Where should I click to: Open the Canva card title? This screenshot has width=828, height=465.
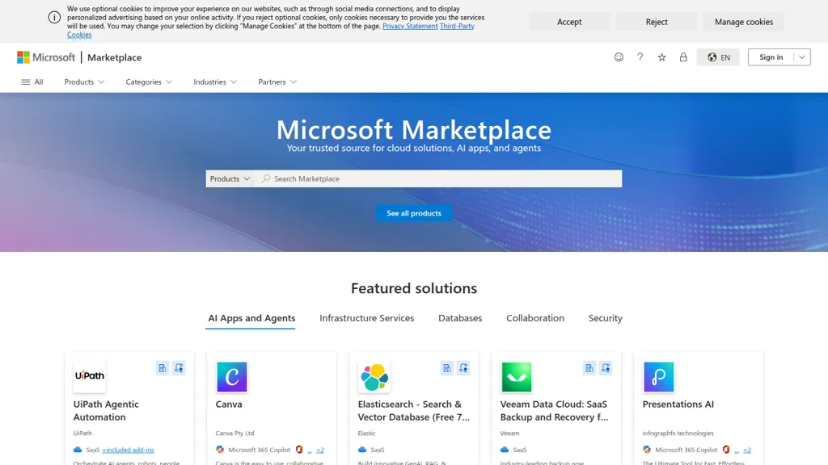[x=229, y=404]
